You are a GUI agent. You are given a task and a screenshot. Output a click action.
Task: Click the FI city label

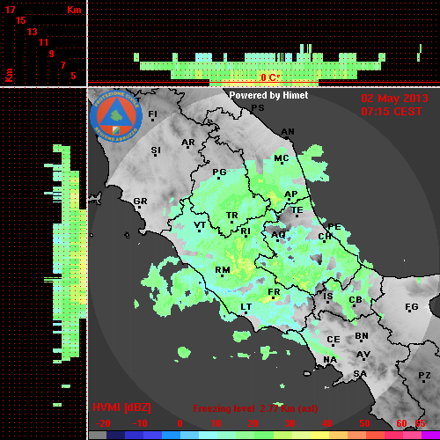[x=153, y=114]
